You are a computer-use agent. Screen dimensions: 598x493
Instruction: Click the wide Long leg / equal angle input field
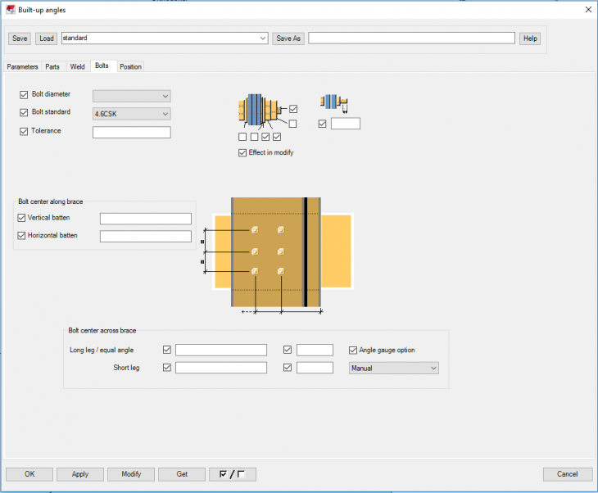pyautogui.click(x=221, y=350)
